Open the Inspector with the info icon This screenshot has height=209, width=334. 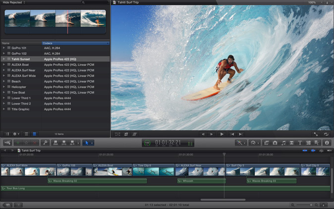(x=327, y=143)
